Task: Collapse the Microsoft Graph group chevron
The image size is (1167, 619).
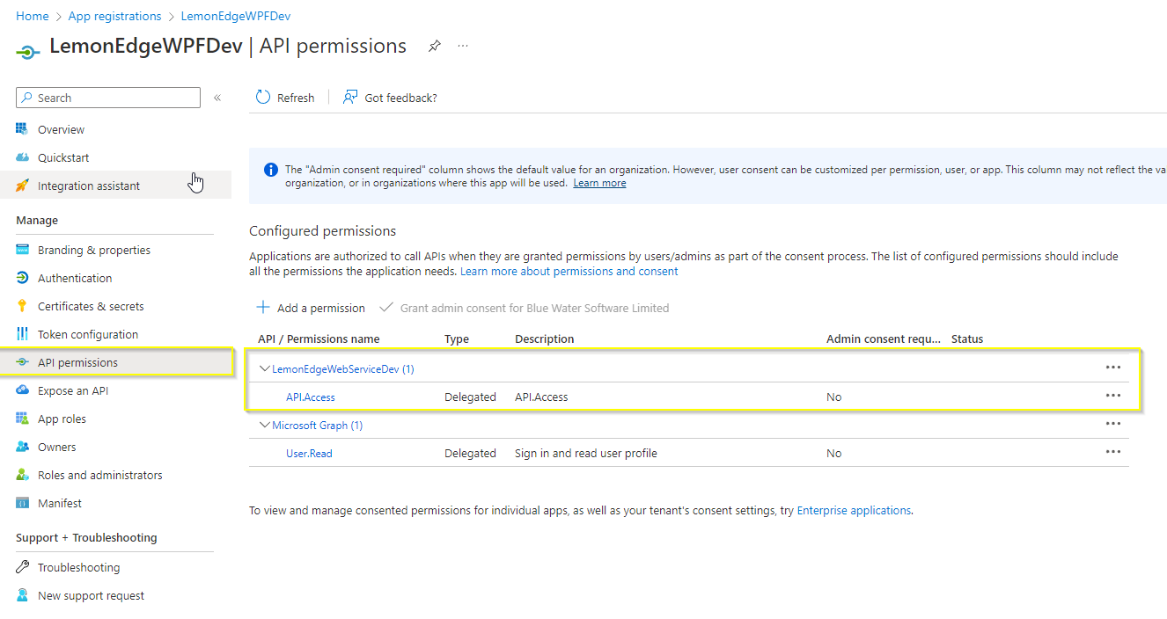Action: pos(264,426)
